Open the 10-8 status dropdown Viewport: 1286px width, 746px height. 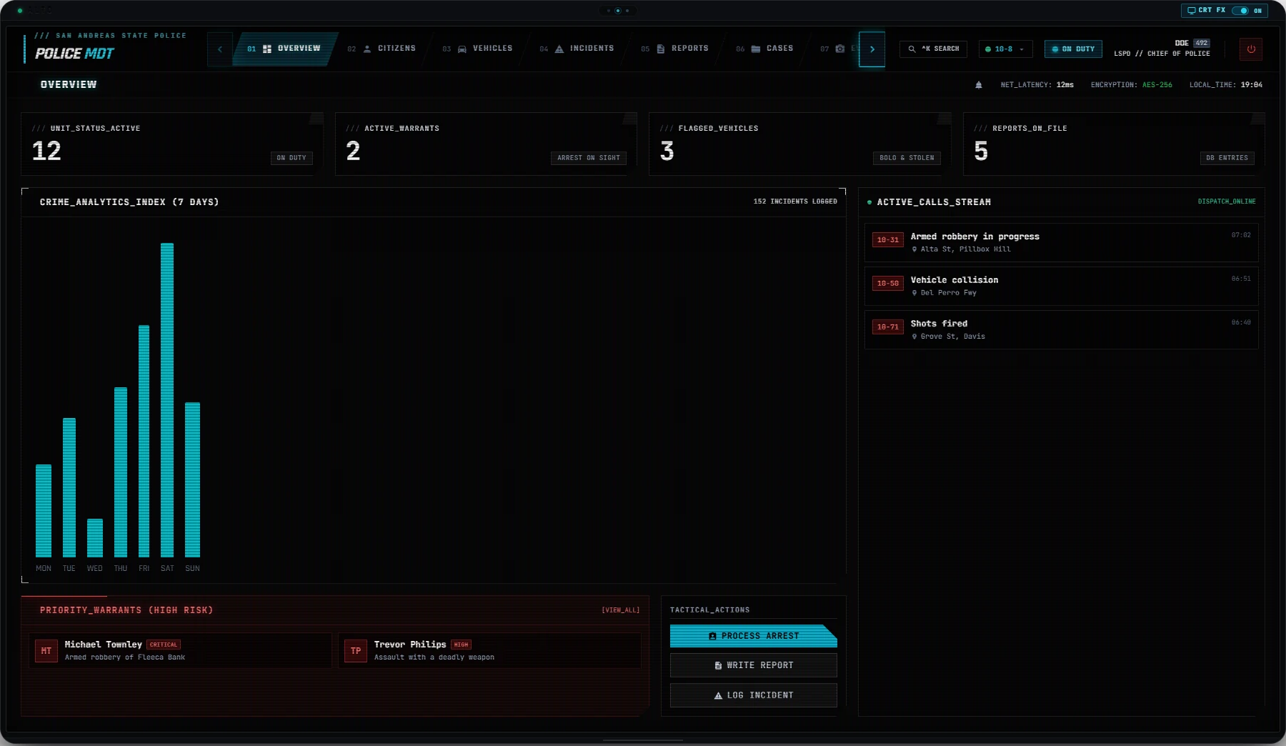pos(1005,49)
